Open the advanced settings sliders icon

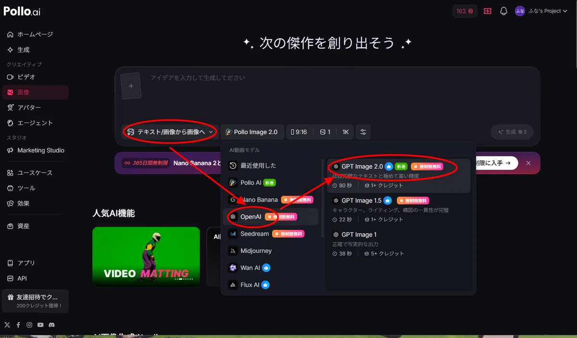click(x=363, y=132)
